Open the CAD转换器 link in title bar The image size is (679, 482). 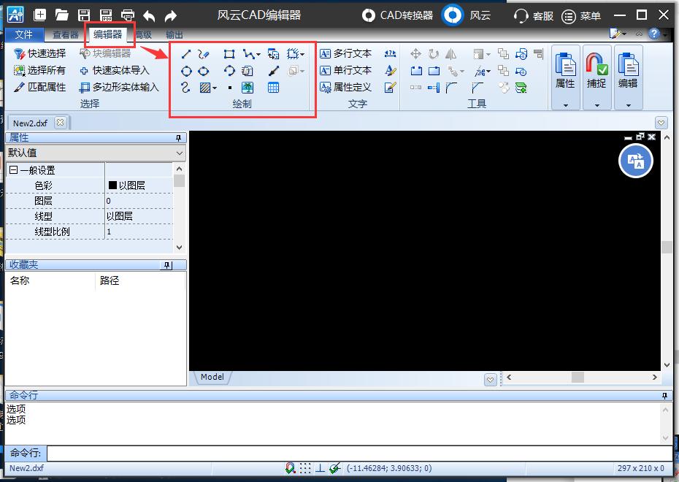pyautogui.click(x=397, y=15)
